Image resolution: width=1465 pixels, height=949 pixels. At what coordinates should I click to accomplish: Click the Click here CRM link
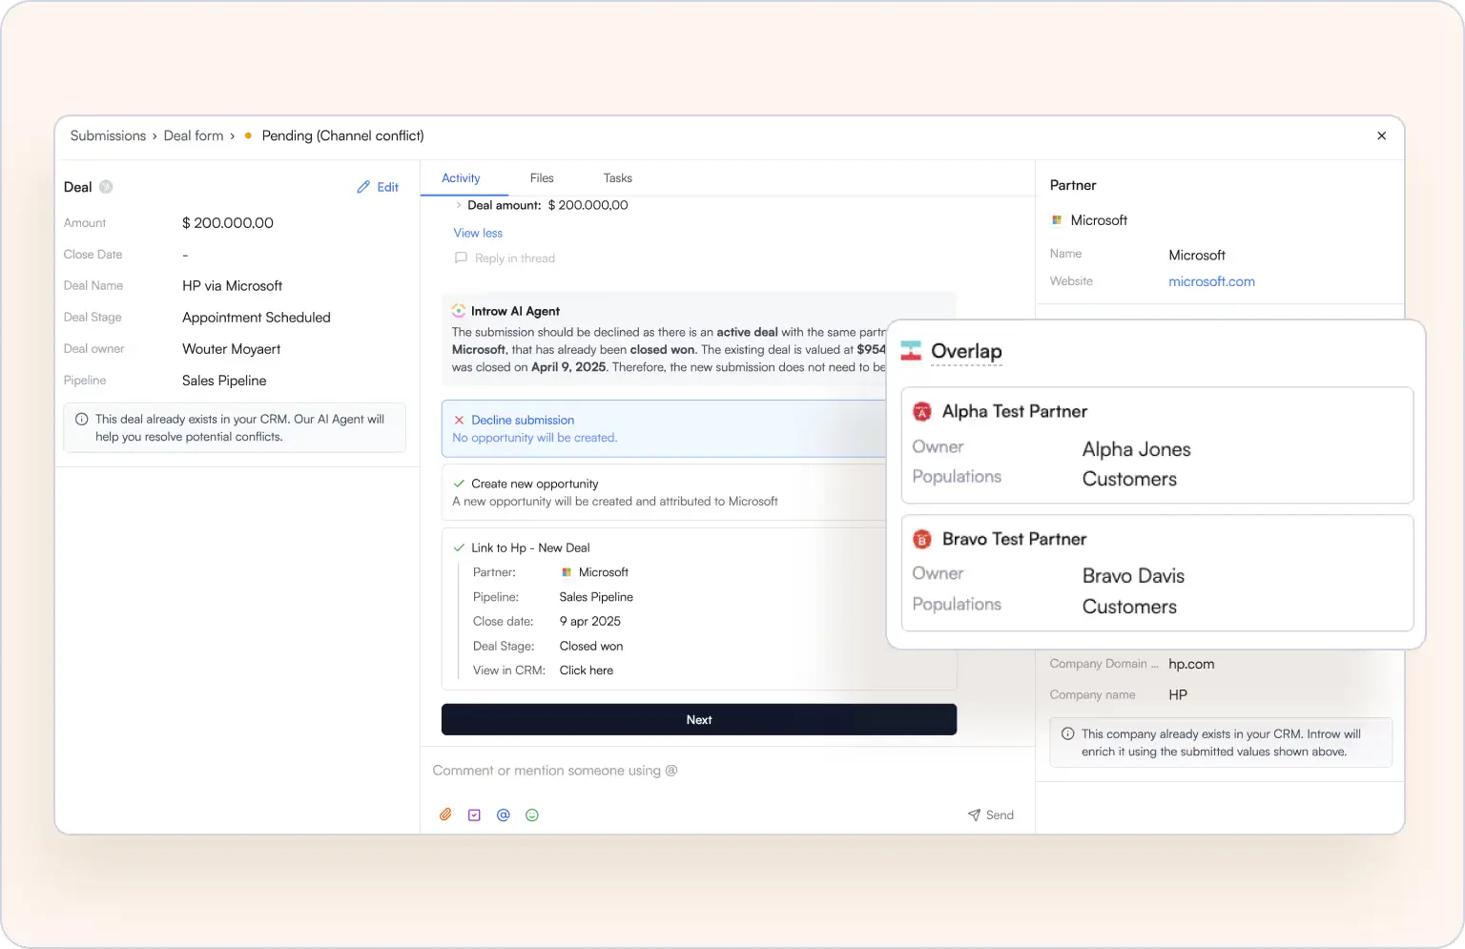pyautogui.click(x=587, y=670)
